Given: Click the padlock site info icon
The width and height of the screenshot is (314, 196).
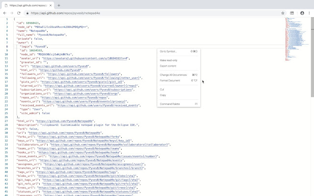Looking at the screenshot, I should click(x=27, y=13).
